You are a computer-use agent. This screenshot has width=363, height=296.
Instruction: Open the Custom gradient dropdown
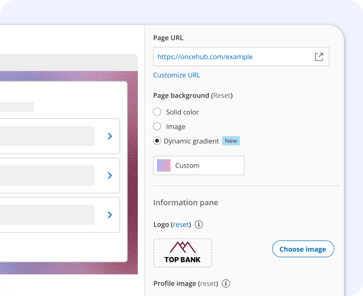(199, 166)
